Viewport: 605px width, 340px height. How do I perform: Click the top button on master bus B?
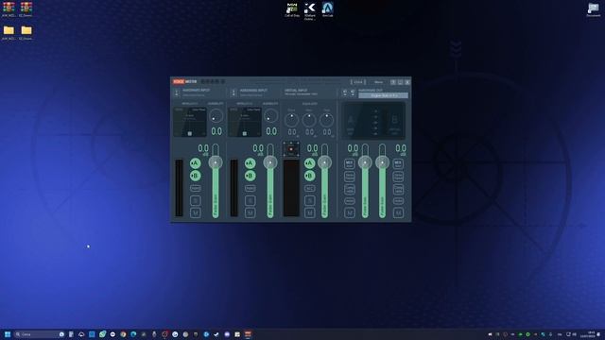(x=398, y=163)
